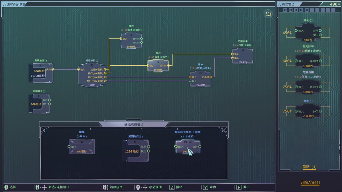342x192 pixels.
Task: Click 开始入侵[E] to start invasion
Action: tap(310, 182)
